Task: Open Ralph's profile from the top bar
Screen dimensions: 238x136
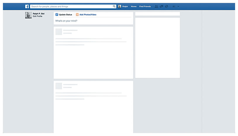Action: click(125, 6)
